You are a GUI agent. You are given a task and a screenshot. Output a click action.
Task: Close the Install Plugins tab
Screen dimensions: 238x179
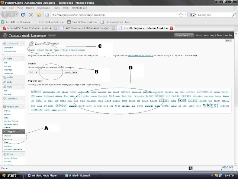171,28
